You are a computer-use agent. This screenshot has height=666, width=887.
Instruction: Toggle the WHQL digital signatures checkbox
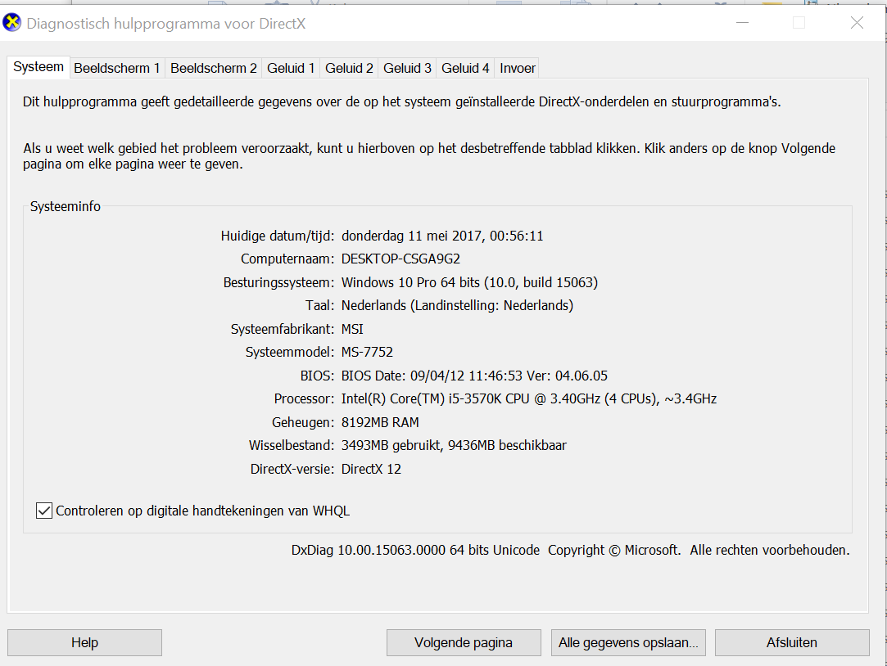point(44,511)
